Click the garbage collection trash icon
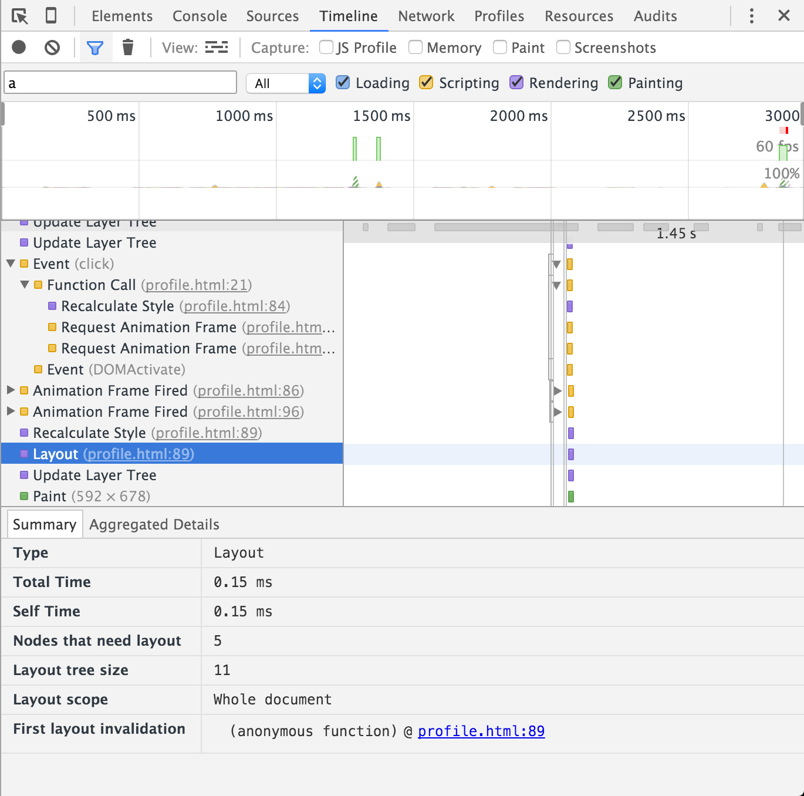 coord(127,47)
